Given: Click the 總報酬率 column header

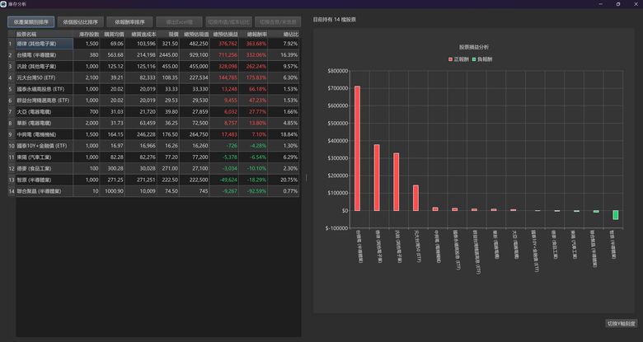Looking at the screenshot, I should tap(253, 34).
